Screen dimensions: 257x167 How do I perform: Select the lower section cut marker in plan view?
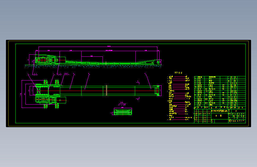[138, 98]
